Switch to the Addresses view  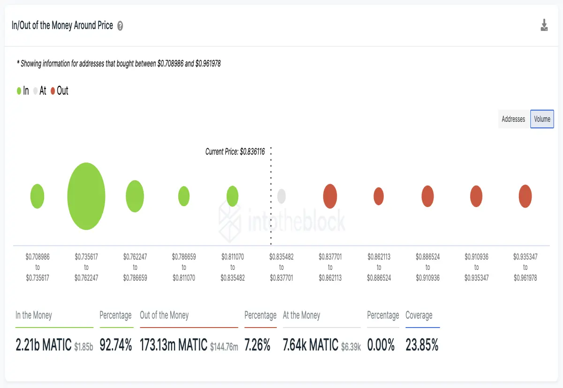513,119
